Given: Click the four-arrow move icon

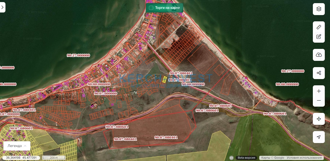Looking at the screenshot, I should [x=319, y=119].
